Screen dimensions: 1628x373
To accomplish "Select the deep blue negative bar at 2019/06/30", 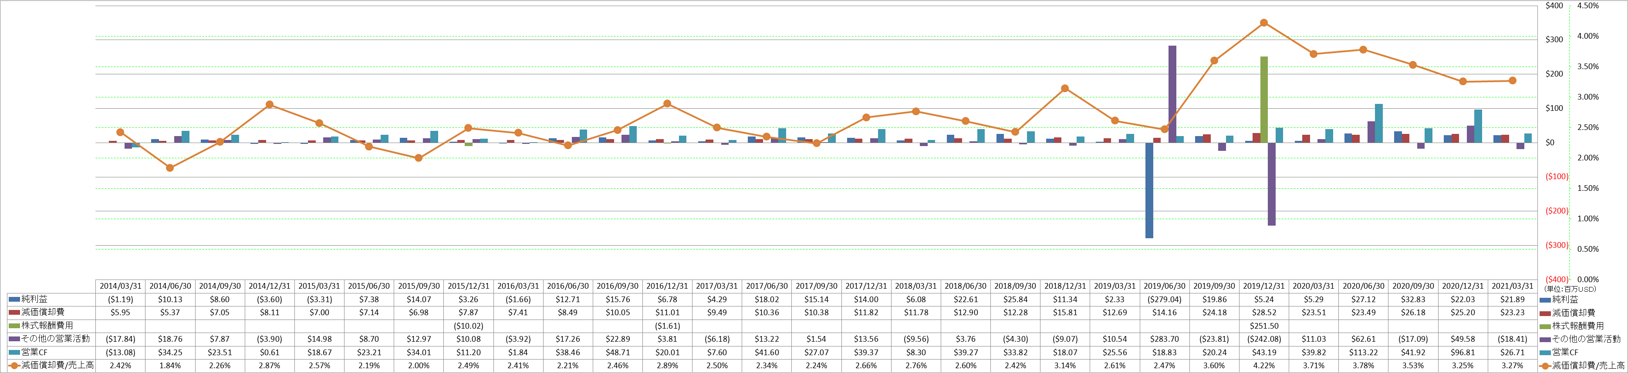I will [1149, 190].
